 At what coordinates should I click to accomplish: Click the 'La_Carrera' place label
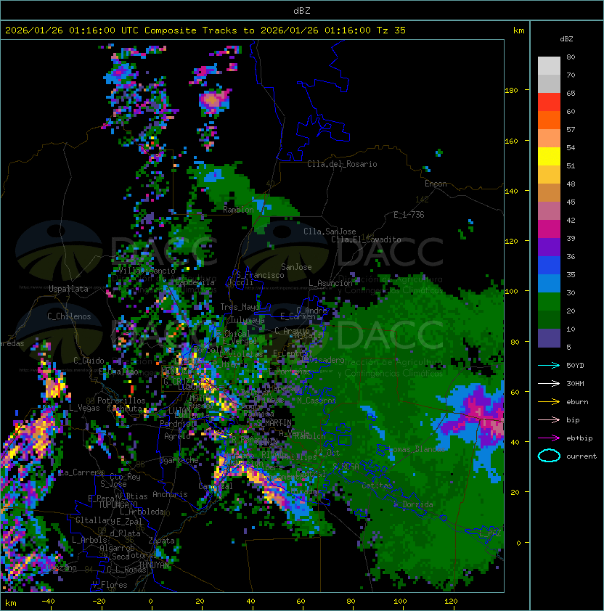(x=81, y=472)
